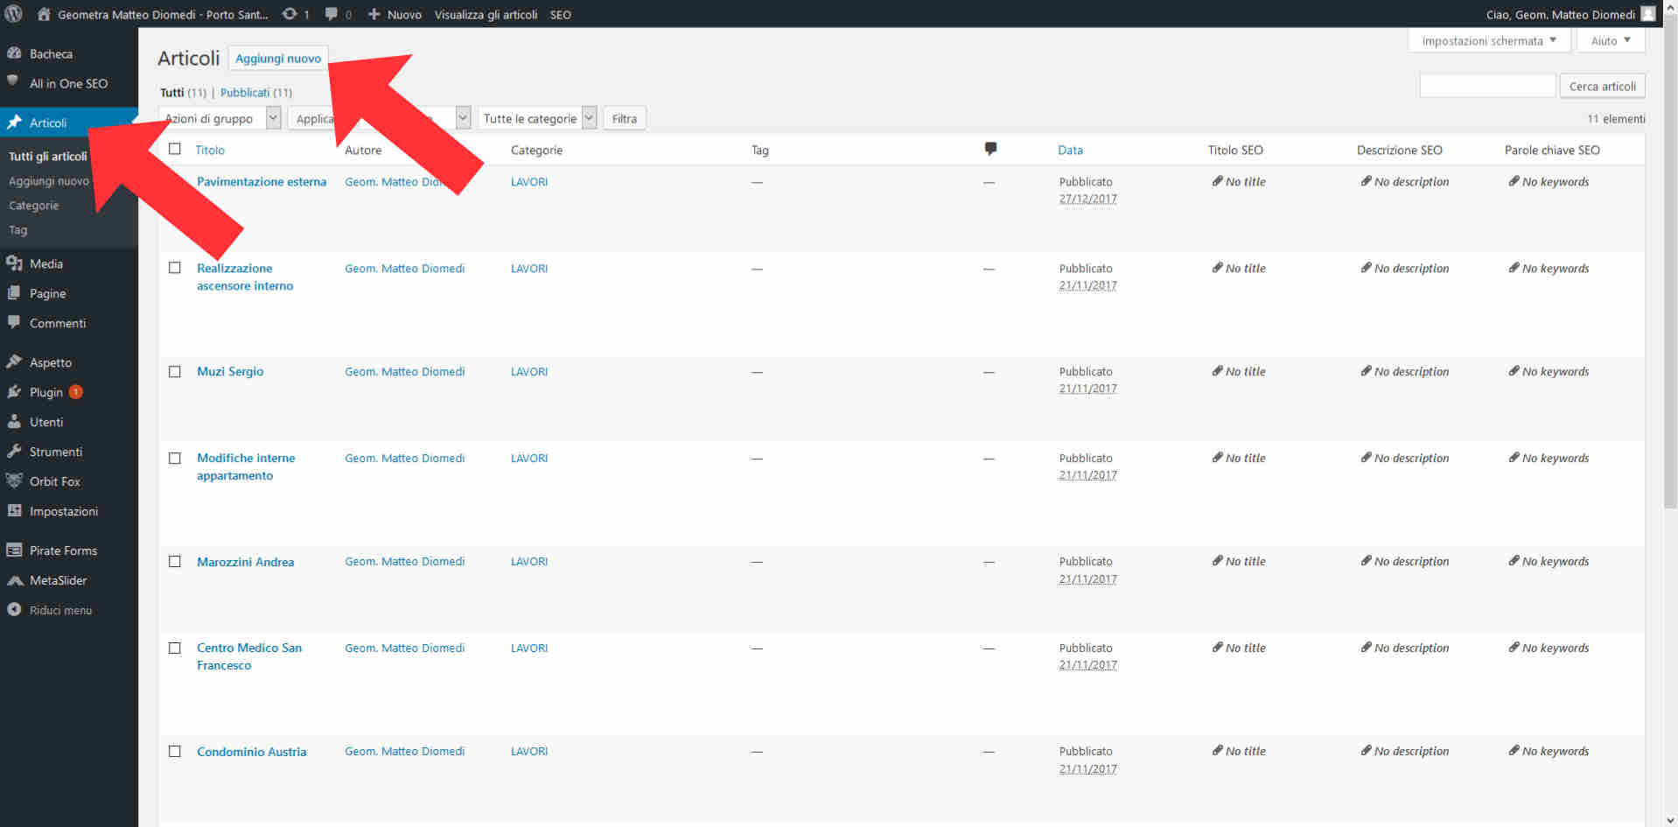Open the Azioni di gruppo dropdown
This screenshot has width=1678, height=827.
[220, 118]
